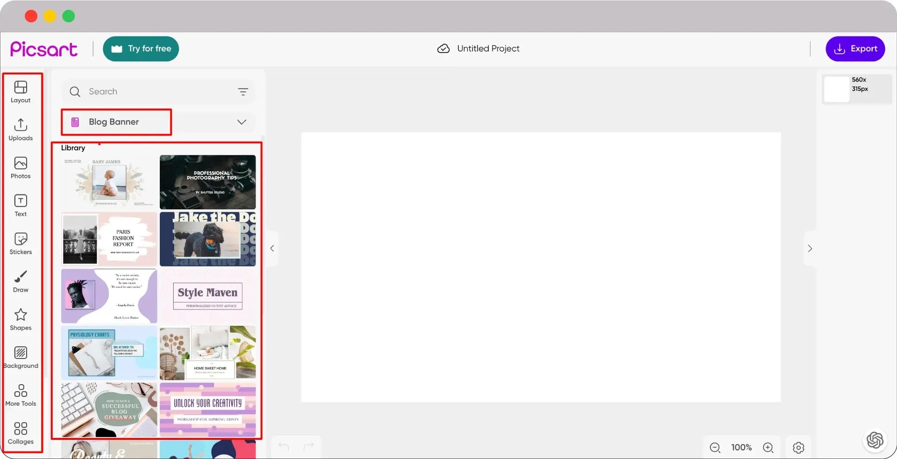This screenshot has width=897, height=459.
Task: Zoom out using the minus magnifier
Action: (x=715, y=448)
